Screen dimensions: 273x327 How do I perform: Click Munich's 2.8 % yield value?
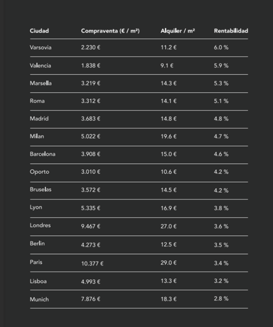click(x=221, y=299)
